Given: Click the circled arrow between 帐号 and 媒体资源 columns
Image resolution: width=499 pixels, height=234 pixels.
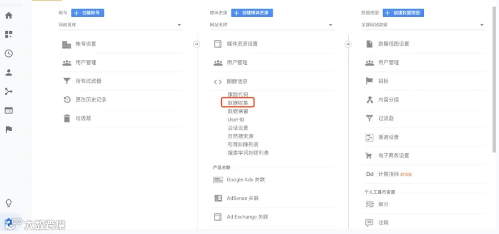Looking at the screenshot, I should pos(197,44).
